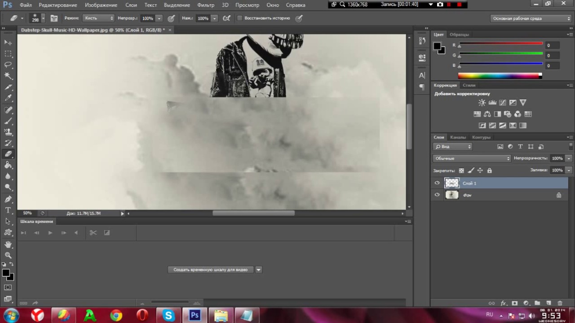Add a layer mask

coord(515,303)
